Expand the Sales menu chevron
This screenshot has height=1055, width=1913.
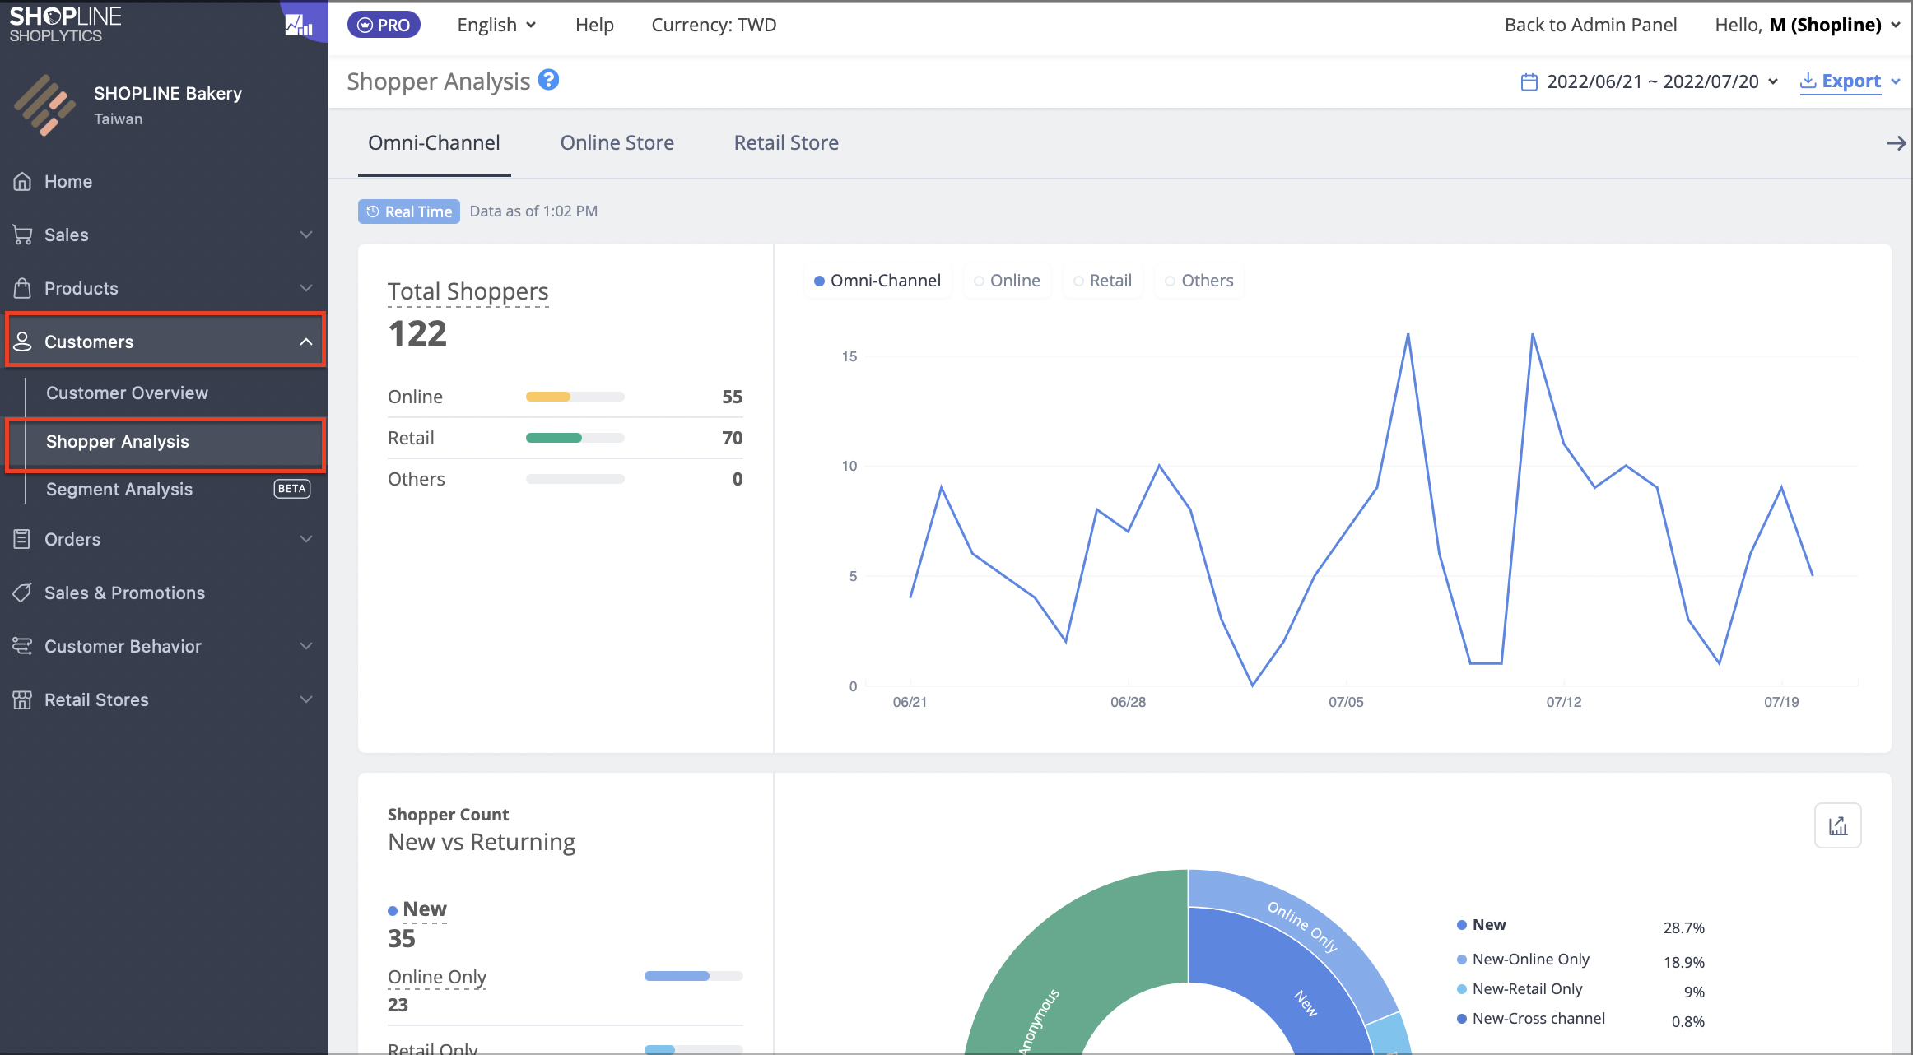pos(306,235)
